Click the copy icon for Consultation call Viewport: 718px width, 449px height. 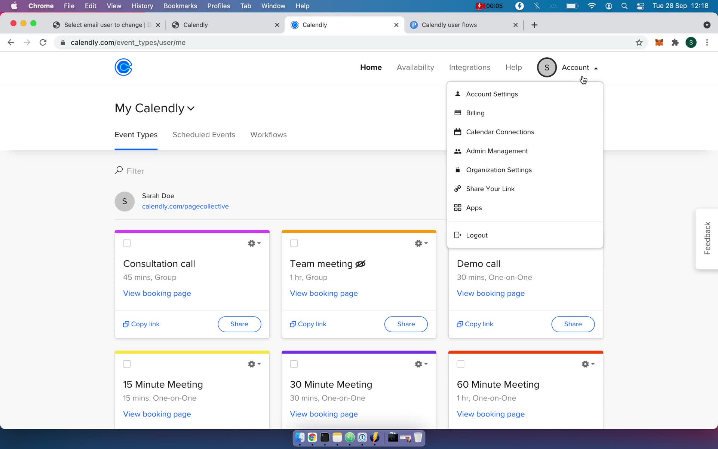point(126,324)
